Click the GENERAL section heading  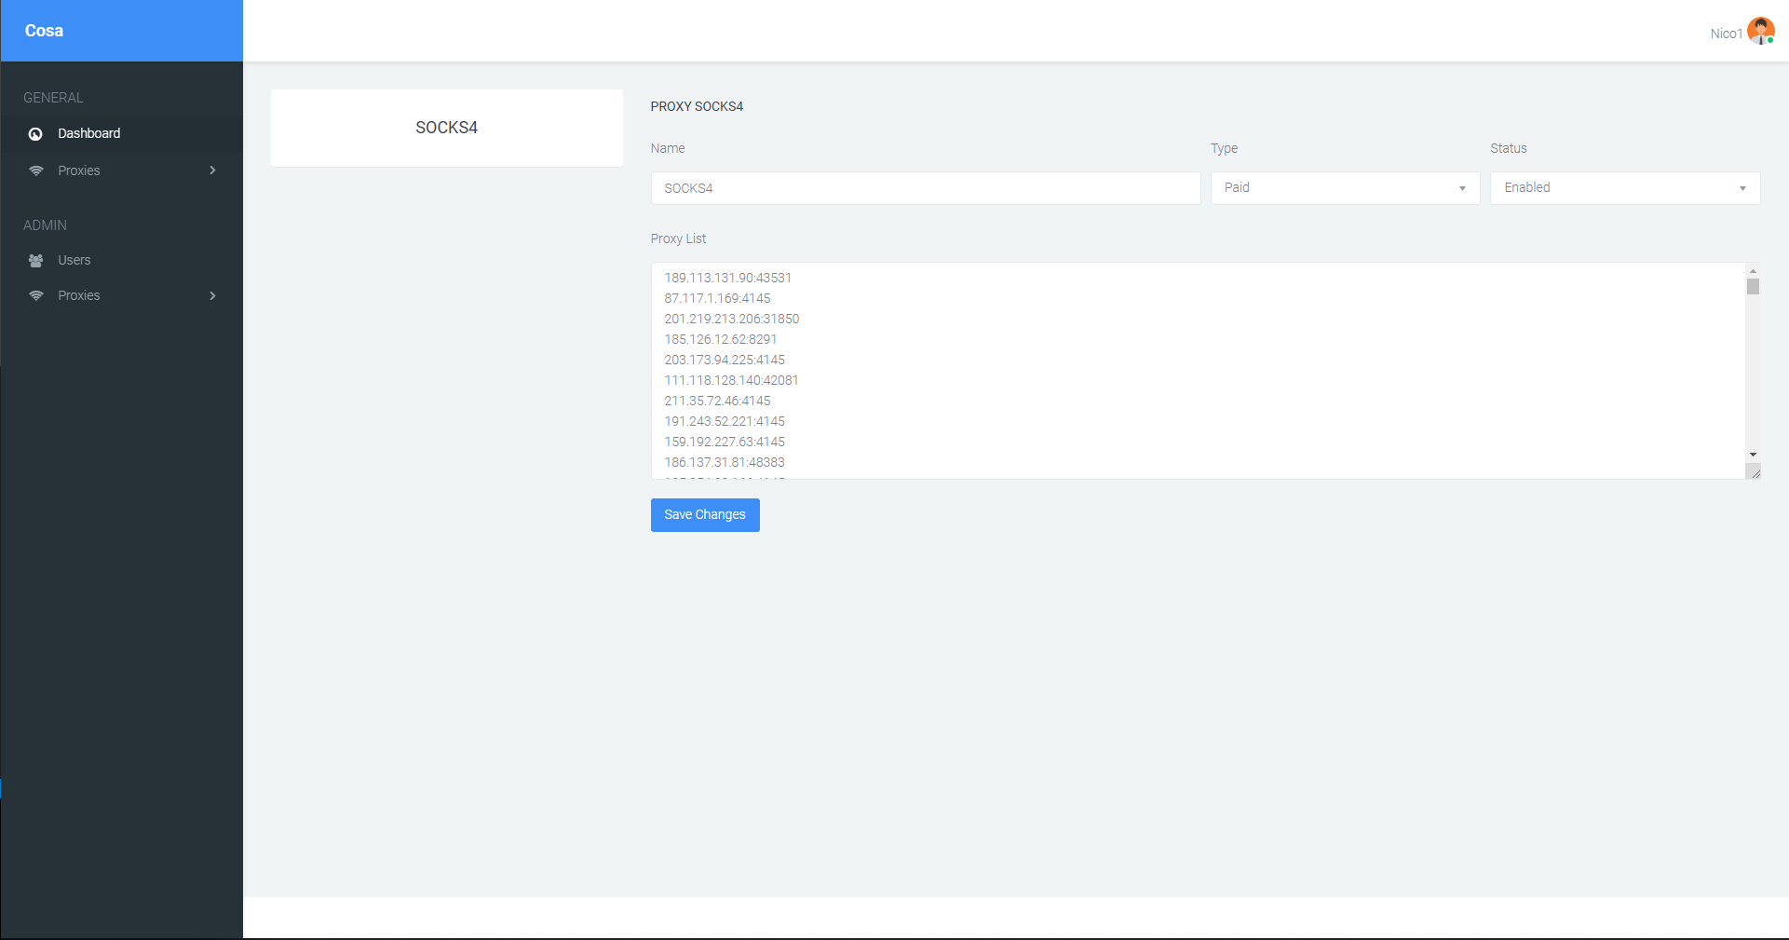53,98
